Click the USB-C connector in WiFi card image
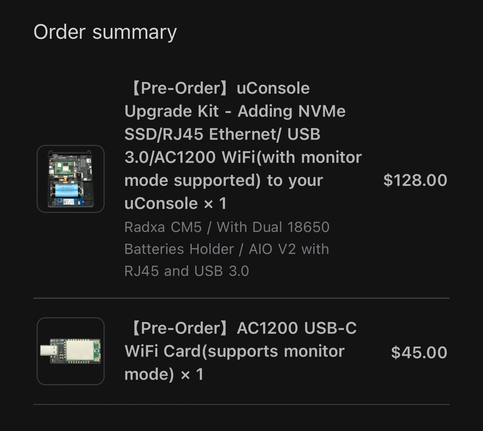This screenshot has width=483, height=431. 48,351
